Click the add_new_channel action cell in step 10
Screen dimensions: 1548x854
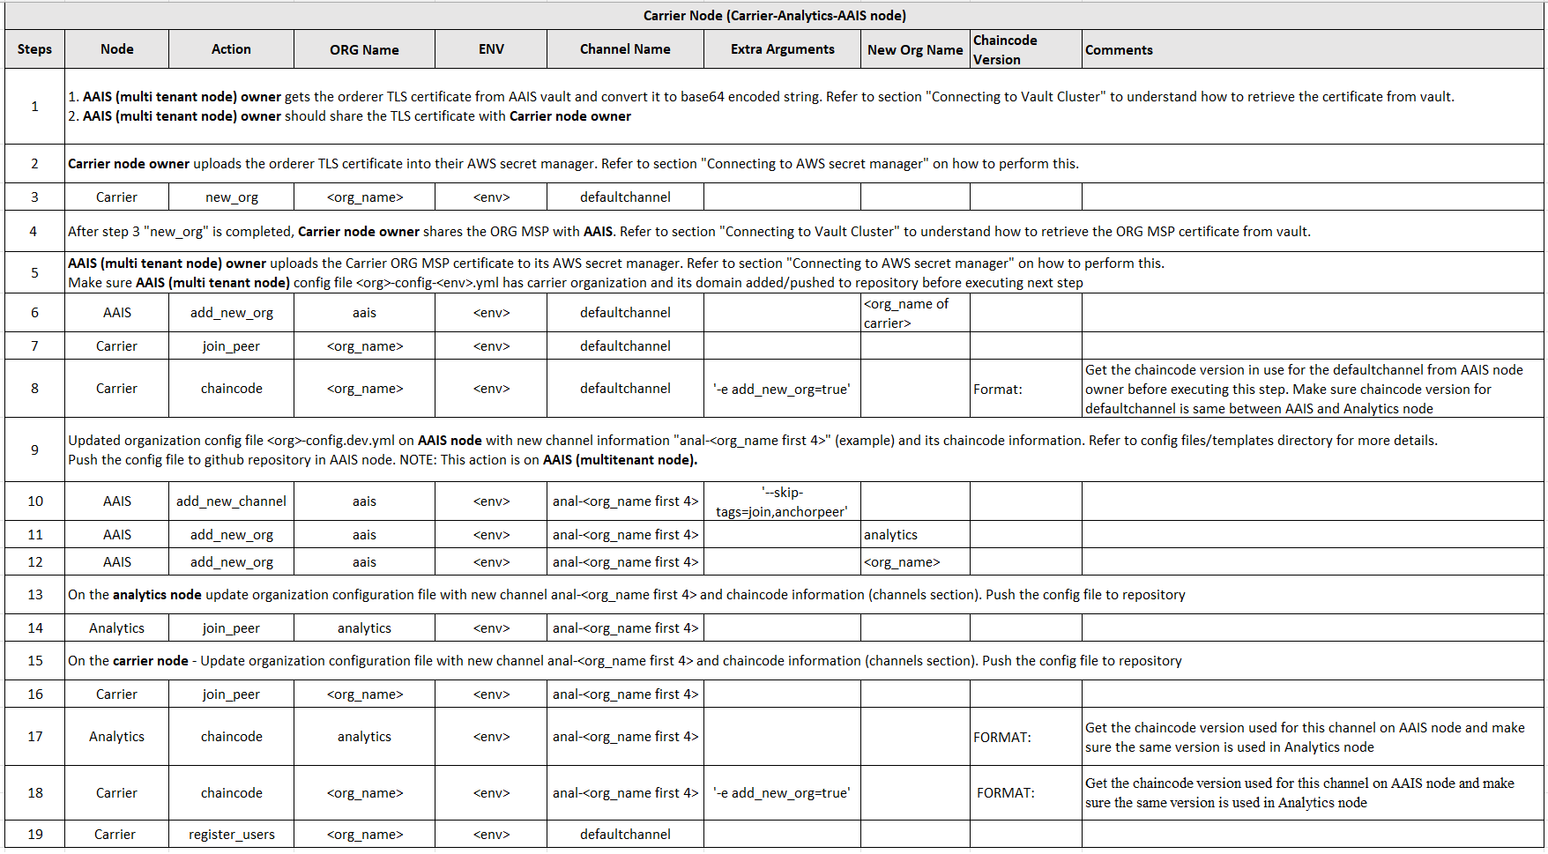point(231,501)
